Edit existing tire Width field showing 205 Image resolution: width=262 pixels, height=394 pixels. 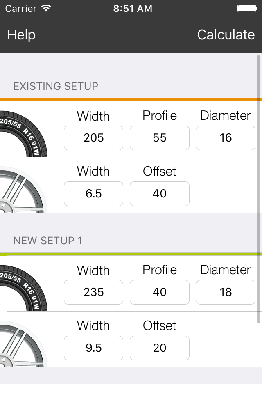[93, 138]
